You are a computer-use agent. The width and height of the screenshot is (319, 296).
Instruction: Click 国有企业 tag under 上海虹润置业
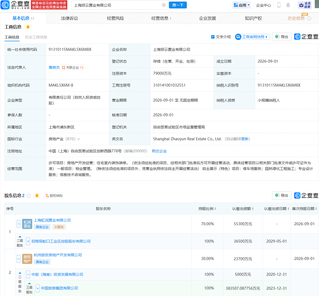point(42,227)
